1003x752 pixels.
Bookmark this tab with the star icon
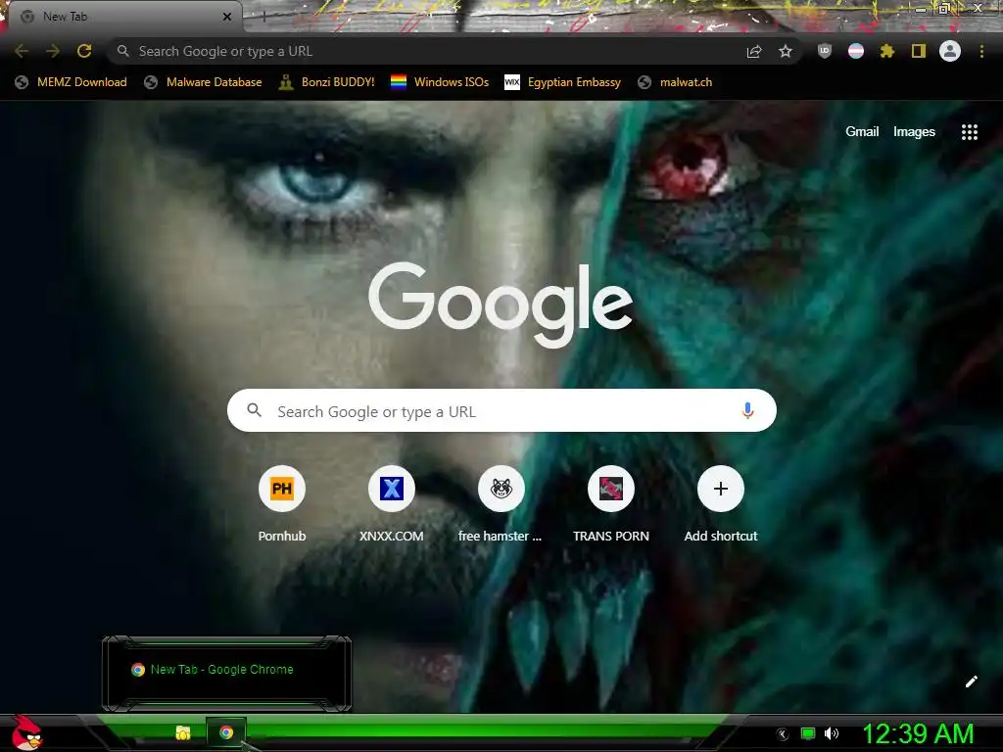pyautogui.click(x=786, y=51)
